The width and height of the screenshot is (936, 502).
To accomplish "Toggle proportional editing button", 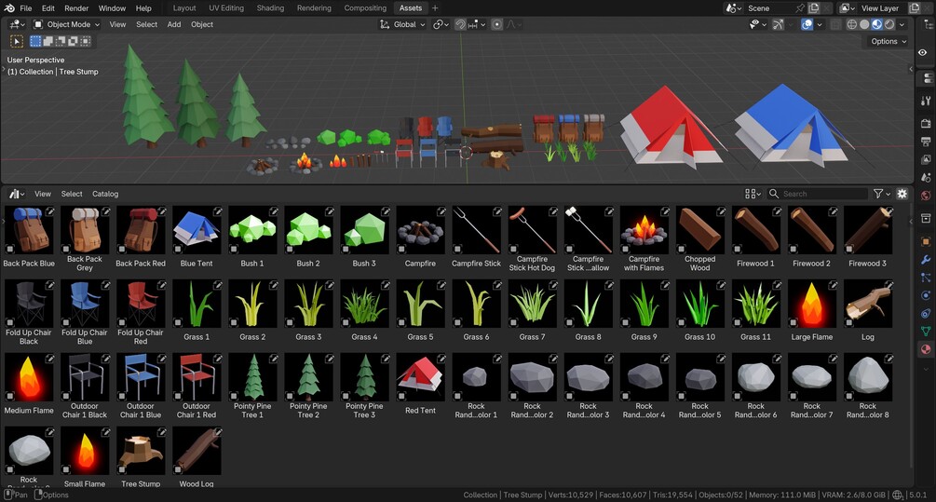I will pos(496,24).
